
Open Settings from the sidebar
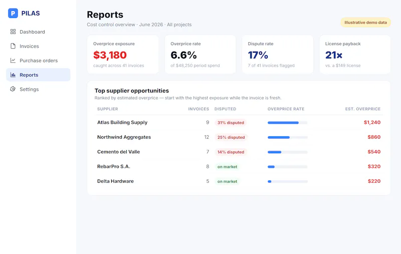[38, 89]
